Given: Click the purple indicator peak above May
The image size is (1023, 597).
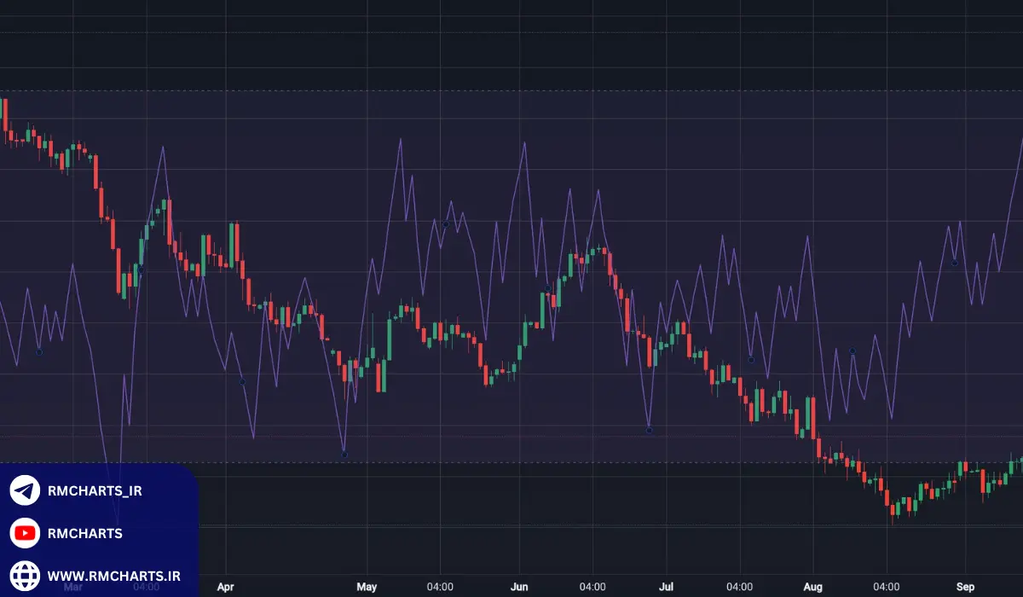Looking at the screenshot, I should (x=399, y=140).
